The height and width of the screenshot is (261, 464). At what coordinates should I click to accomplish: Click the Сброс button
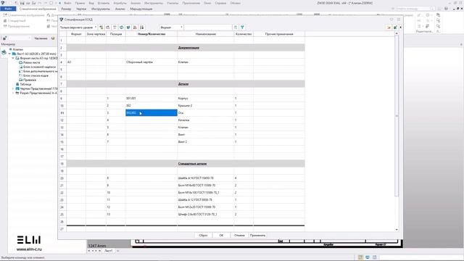coord(203,235)
